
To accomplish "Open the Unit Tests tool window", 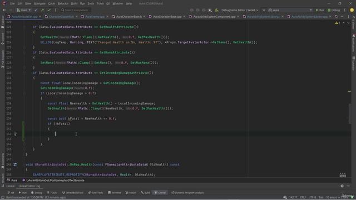I will tap(96, 193).
